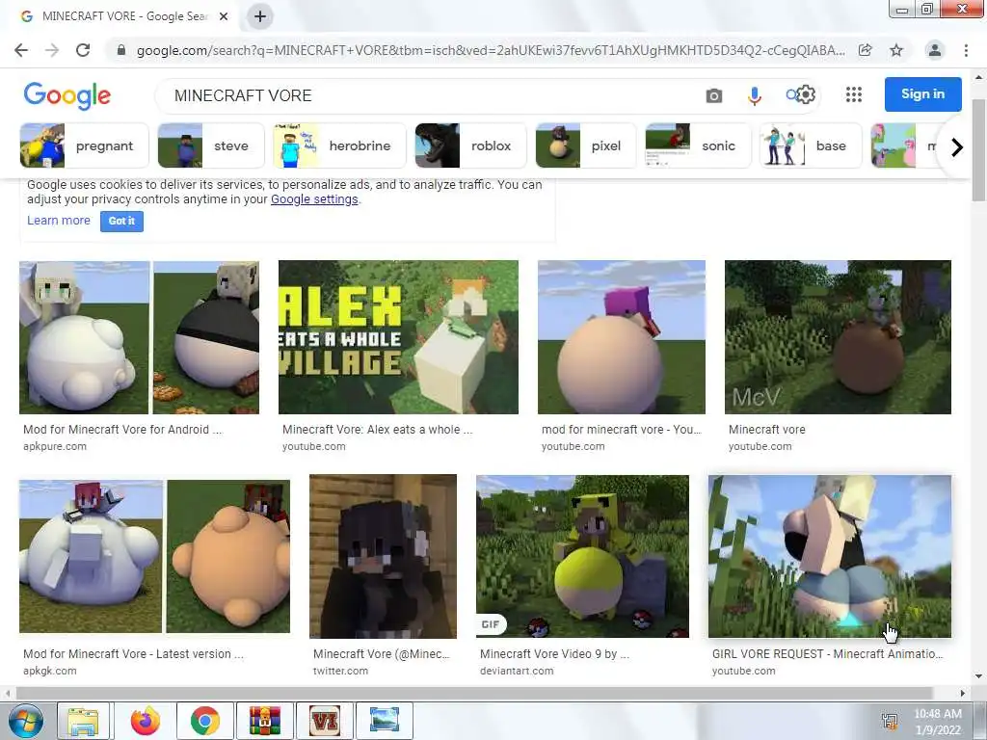This screenshot has width=987, height=740.
Task: Open the deviantart.com GIF thumbnail
Action: coord(582,556)
